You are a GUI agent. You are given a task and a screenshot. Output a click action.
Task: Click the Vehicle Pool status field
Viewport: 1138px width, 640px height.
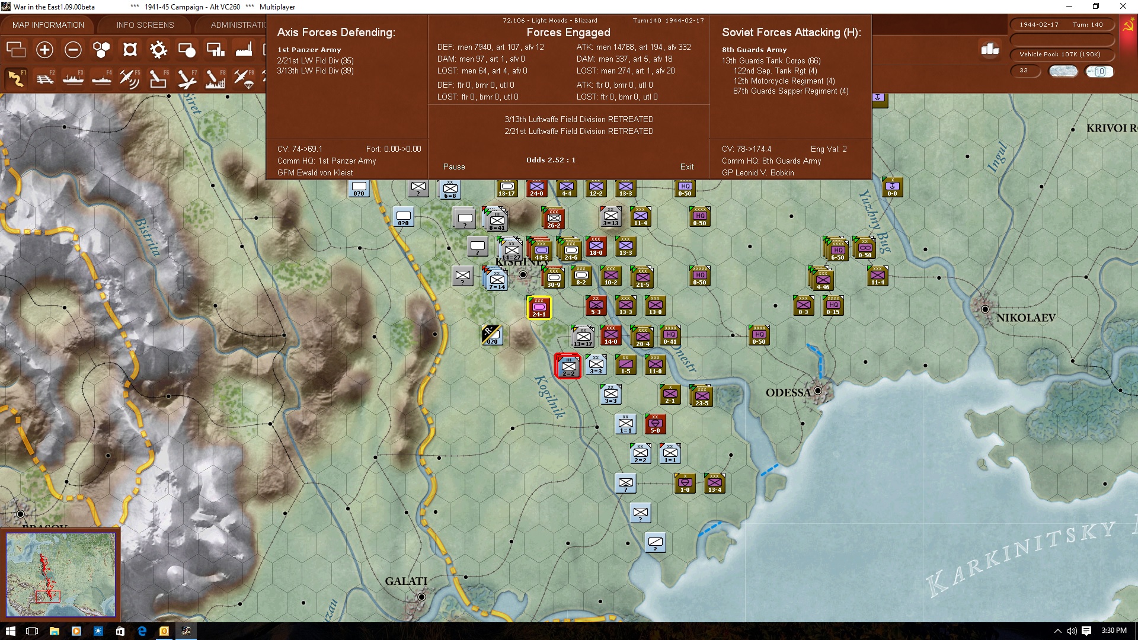[x=1062, y=55]
